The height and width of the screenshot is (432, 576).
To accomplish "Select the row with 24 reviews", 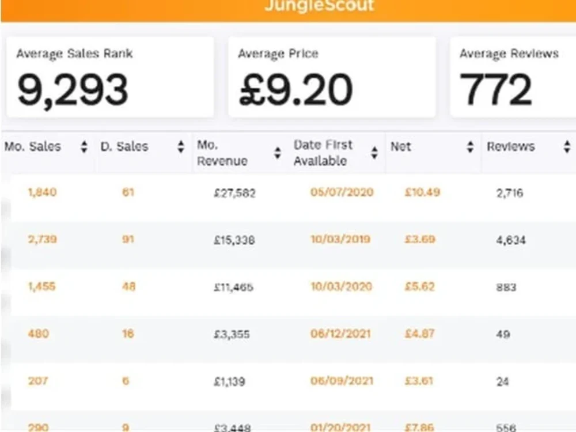I will pos(294,381).
